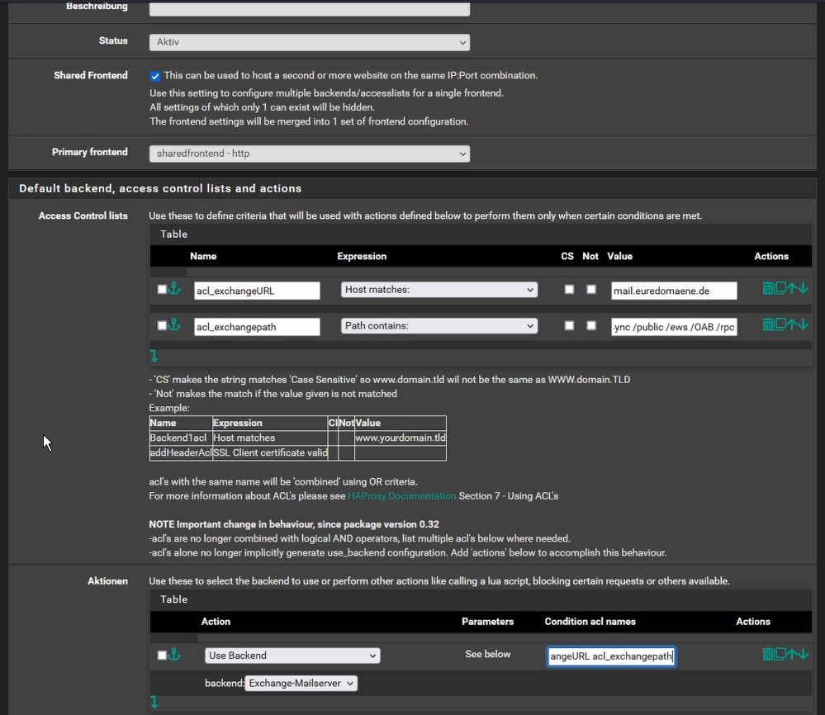
Task: Click the 'www.yourdomain.tld' example cell
Action: coord(401,438)
